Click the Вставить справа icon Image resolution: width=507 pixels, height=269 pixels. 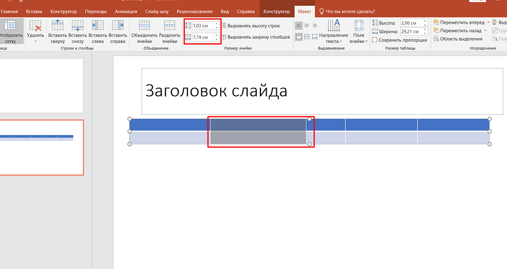(118, 31)
